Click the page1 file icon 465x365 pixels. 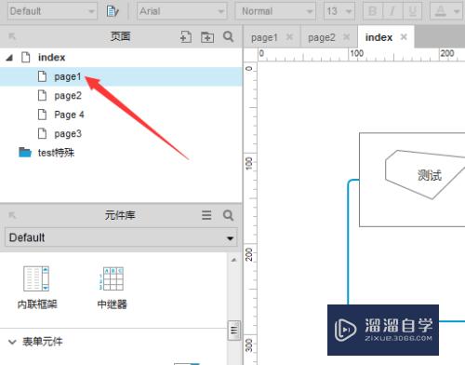point(42,76)
